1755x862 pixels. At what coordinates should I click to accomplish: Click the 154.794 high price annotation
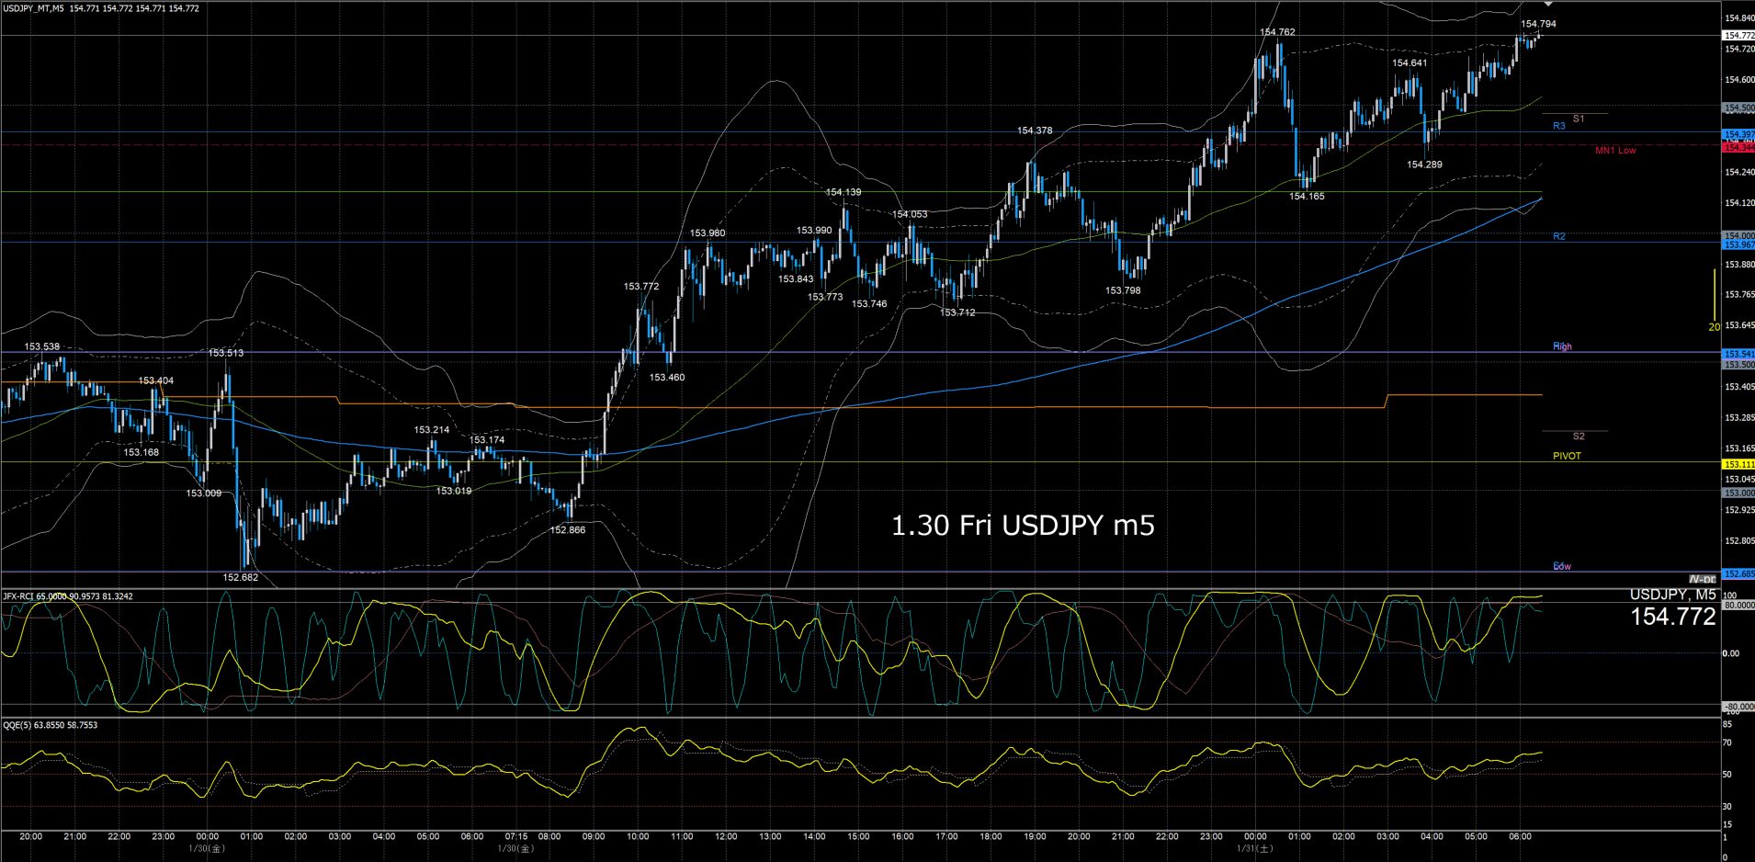coord(1538,24)
